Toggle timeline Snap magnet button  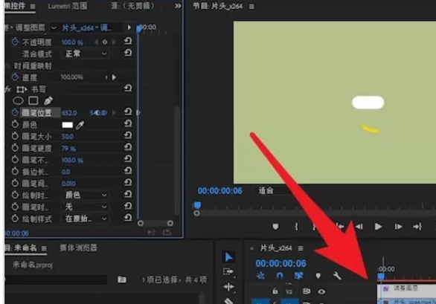(x=280, y=275)
